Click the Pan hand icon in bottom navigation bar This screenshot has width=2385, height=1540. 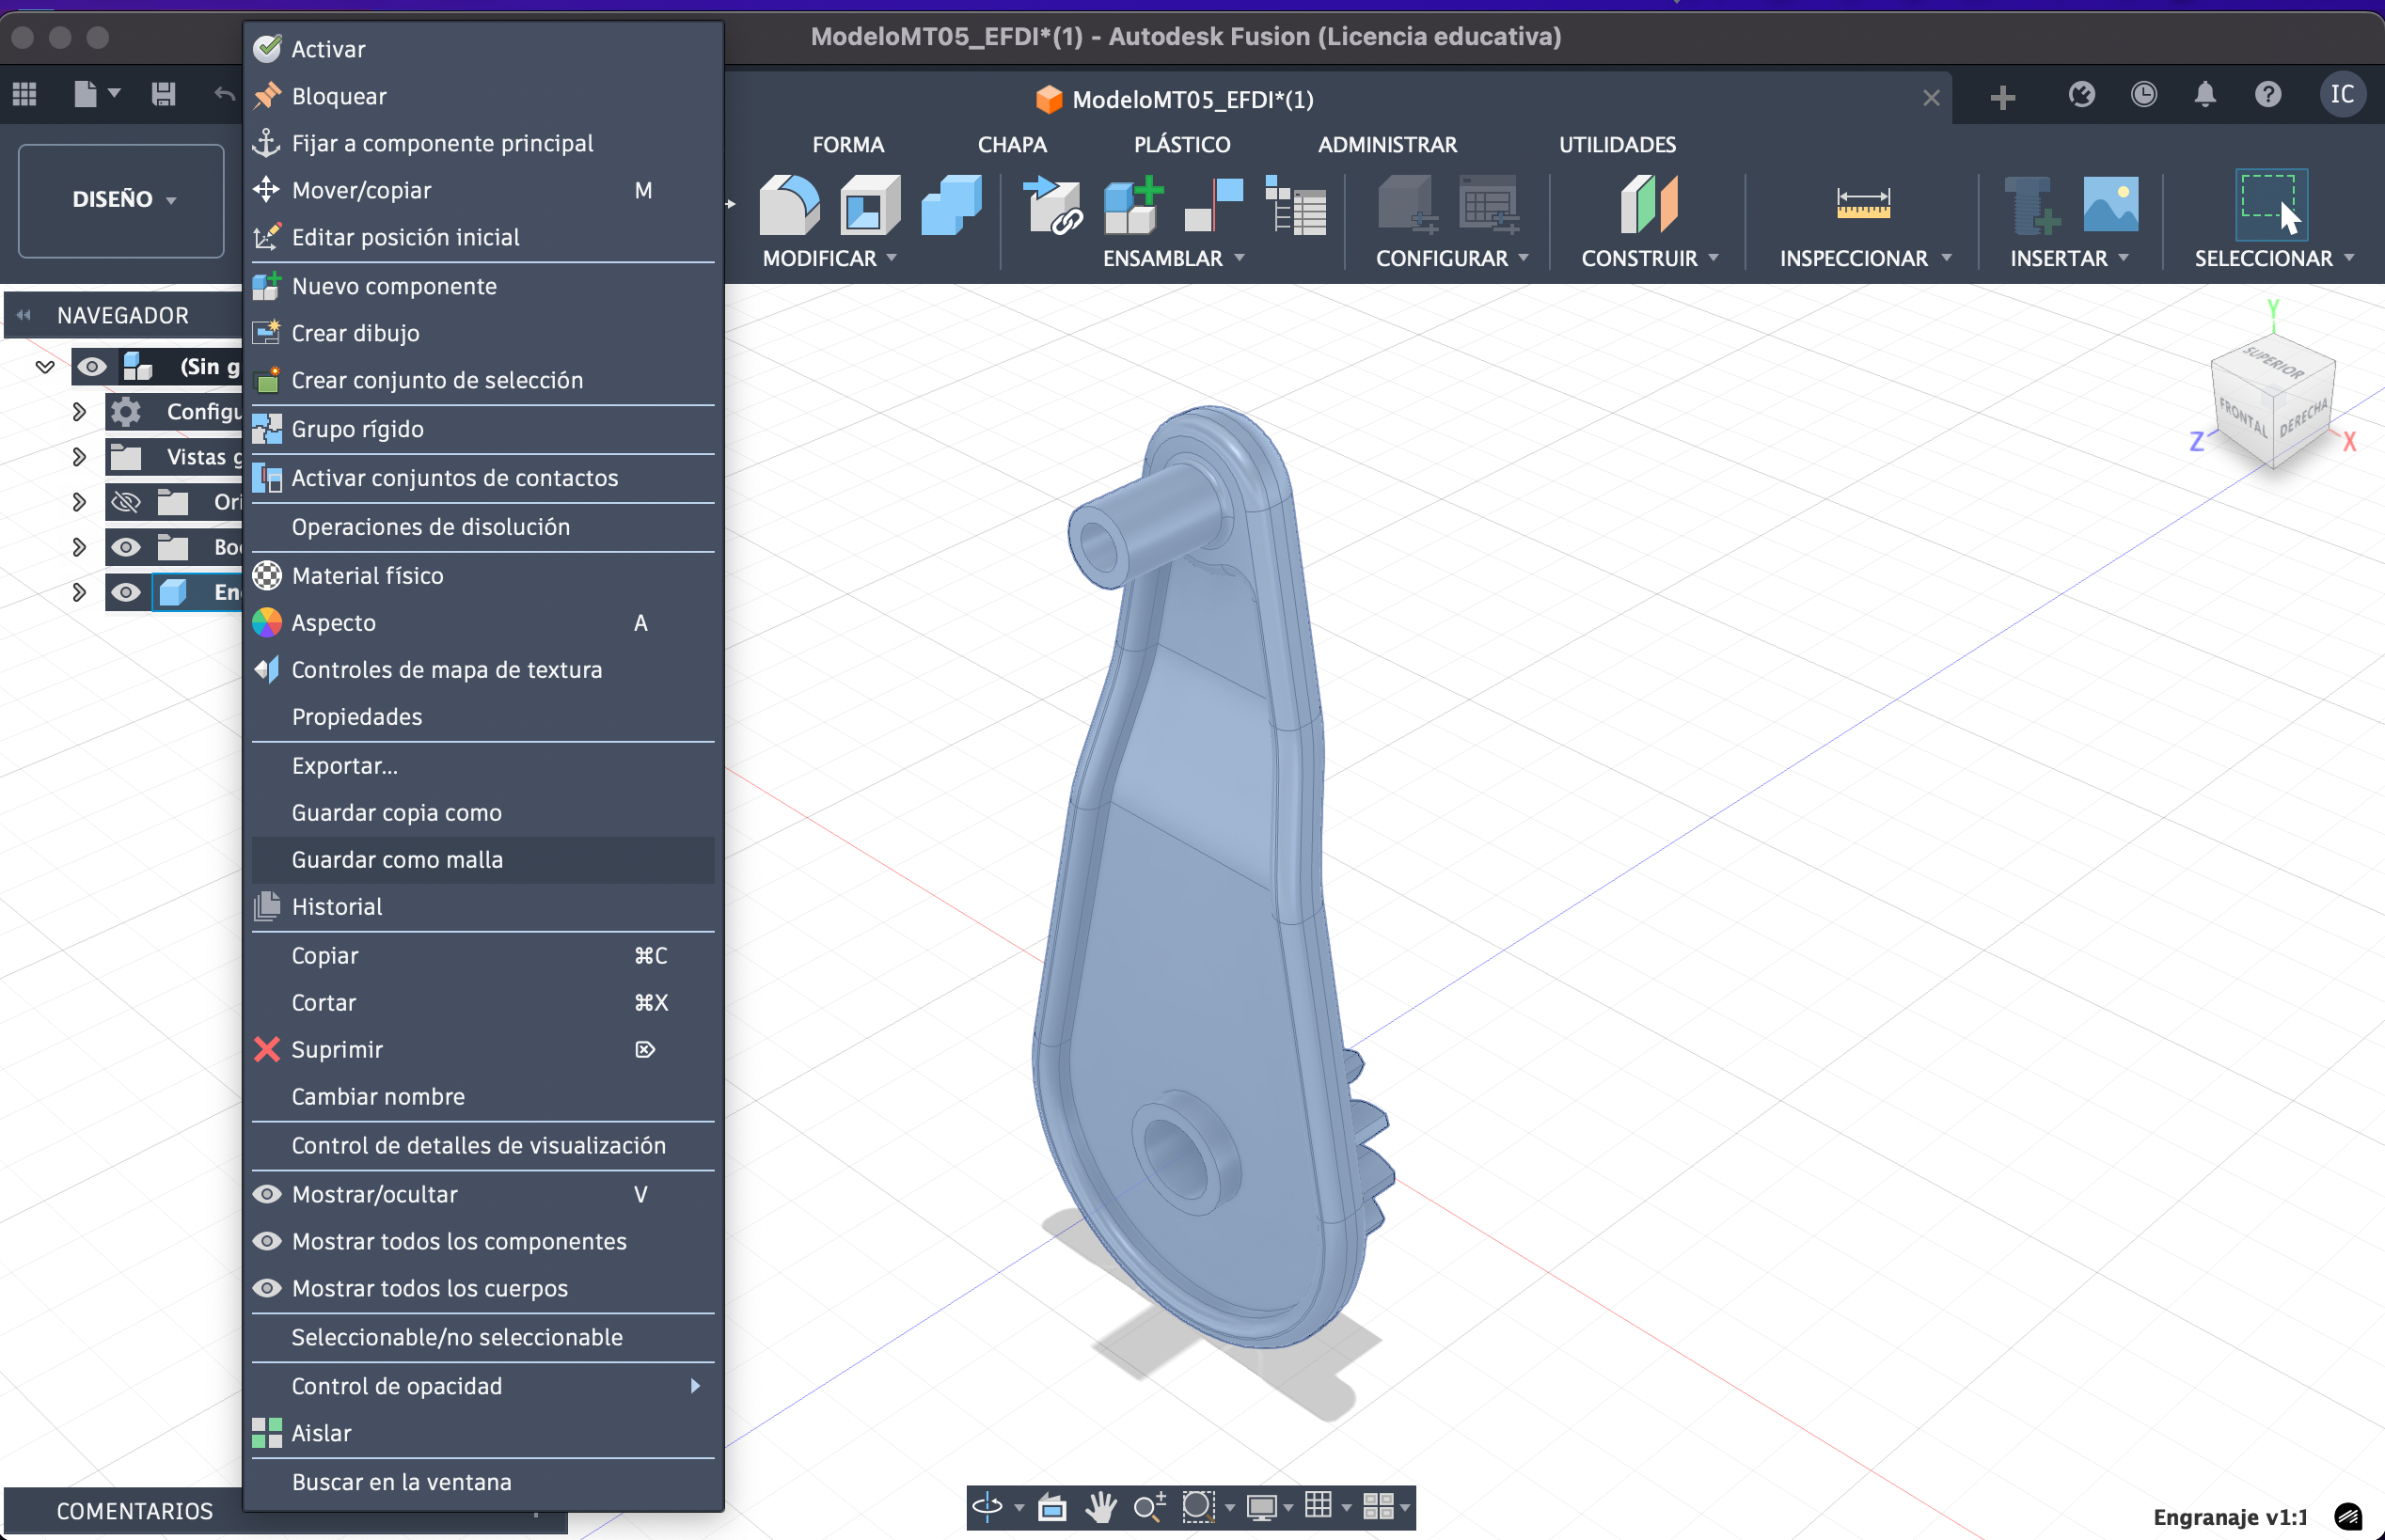tap(1100, 1506)
